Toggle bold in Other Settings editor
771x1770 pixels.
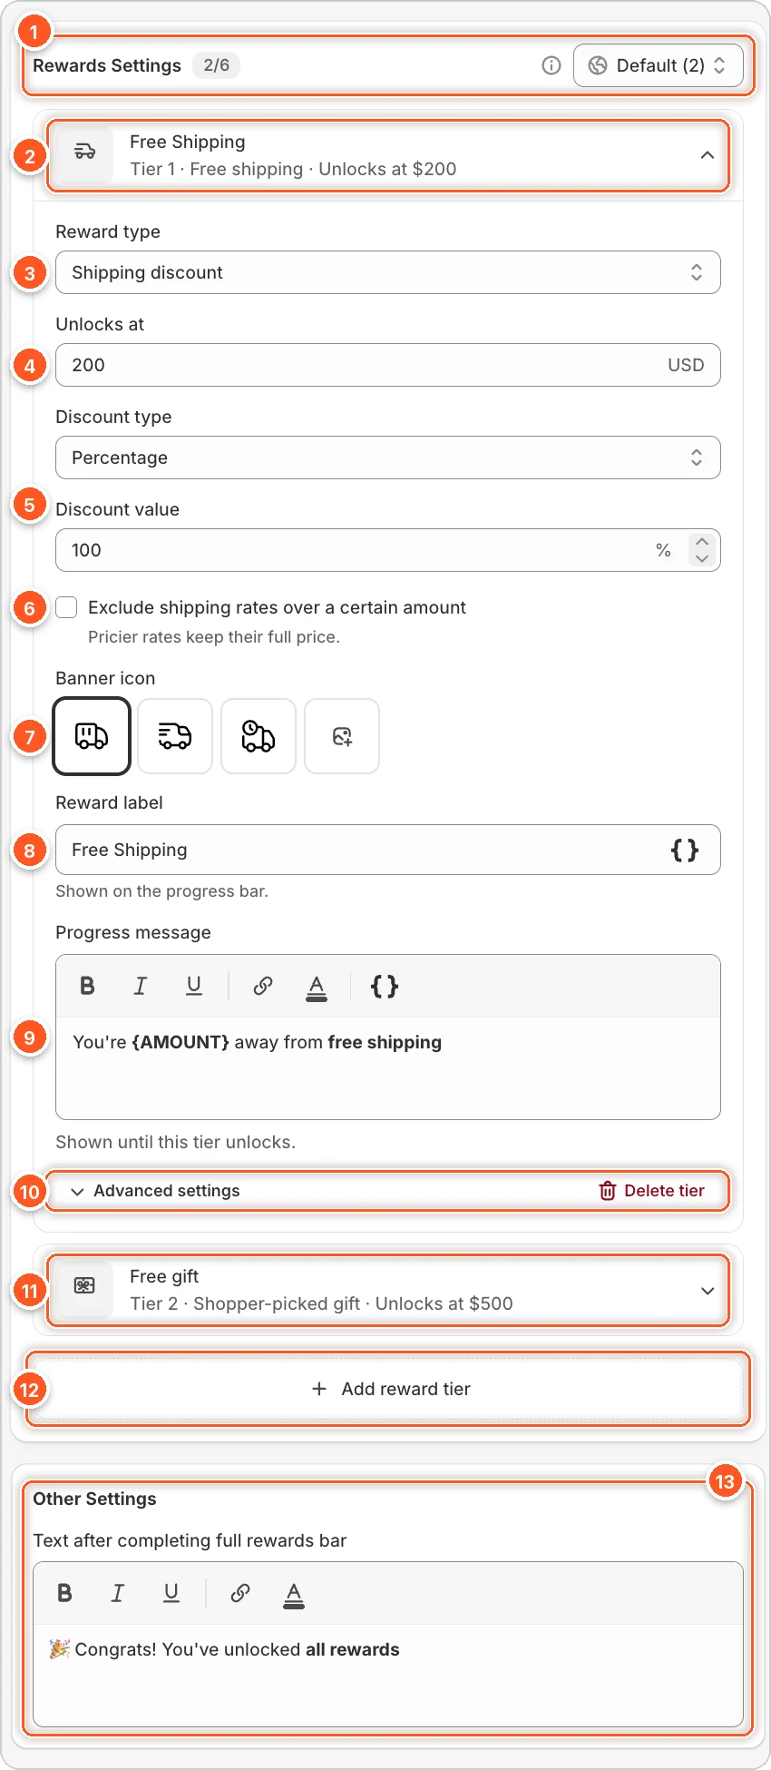click(x=64, y=1593)
